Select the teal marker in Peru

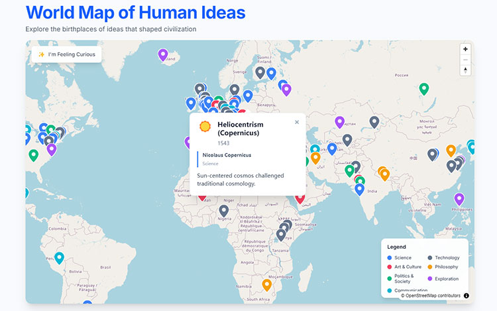59,258
